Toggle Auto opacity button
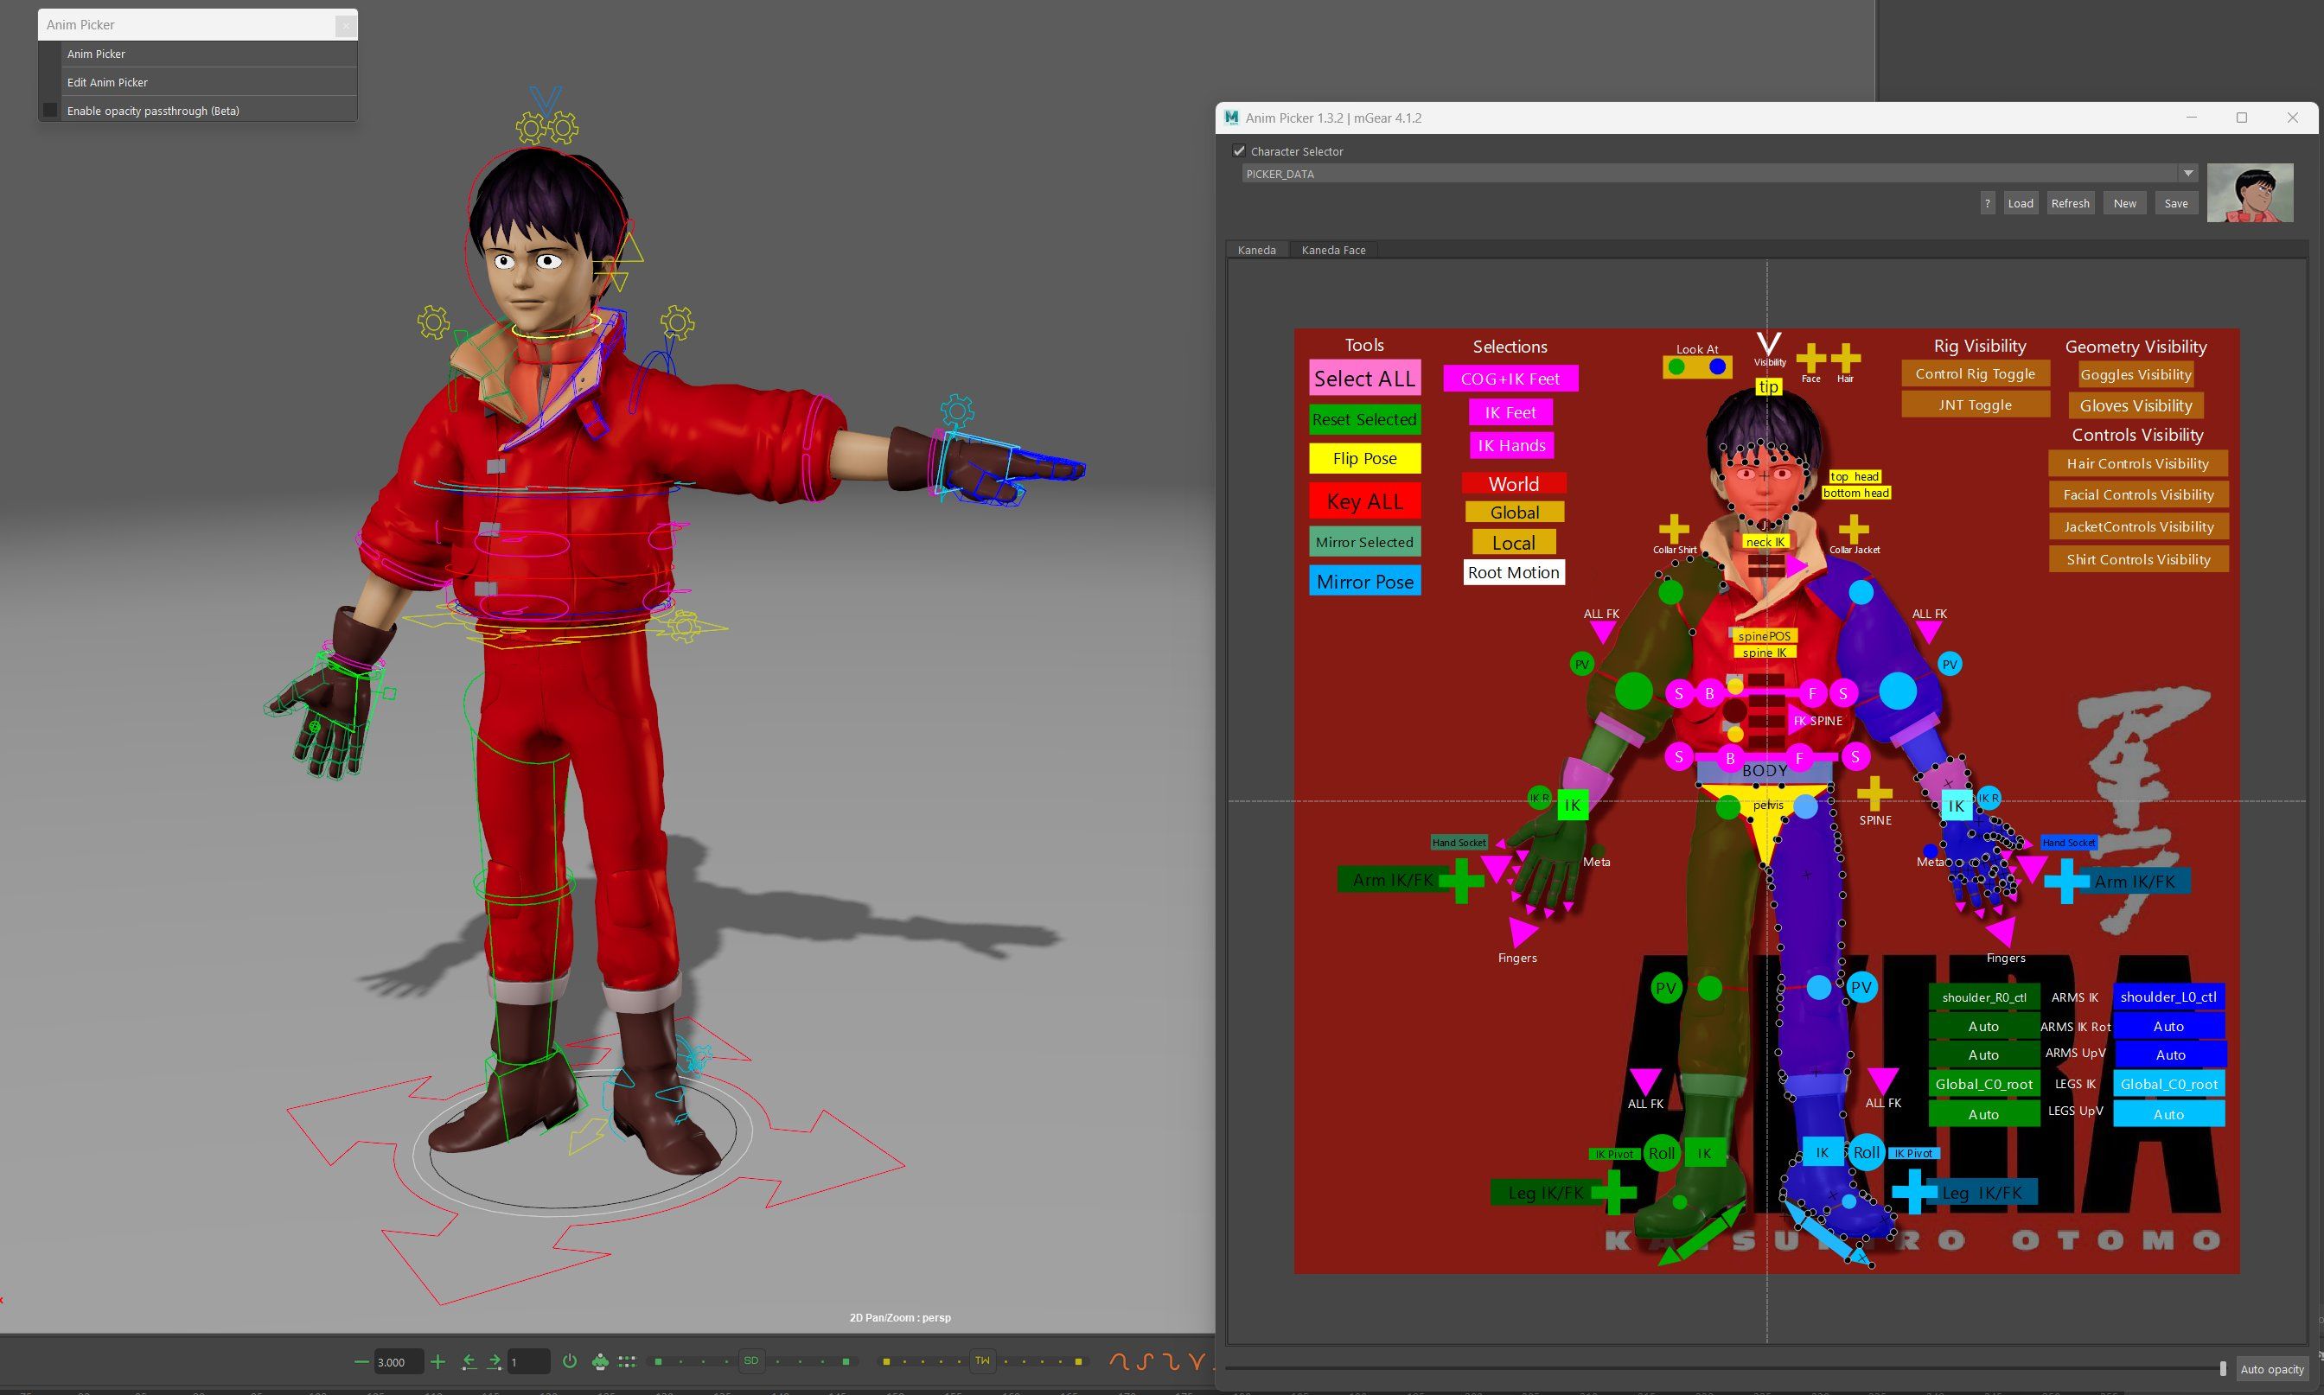The height and width of the screenshot is (1395, 2324). click(x=2271, y=1369)
